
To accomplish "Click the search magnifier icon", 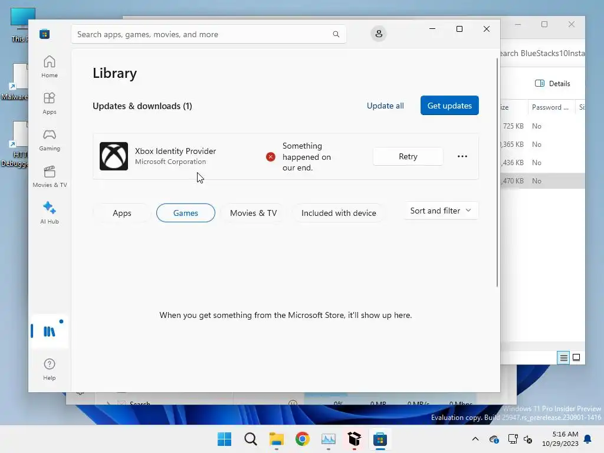I will pyautogui.click(x=336, y=34).
